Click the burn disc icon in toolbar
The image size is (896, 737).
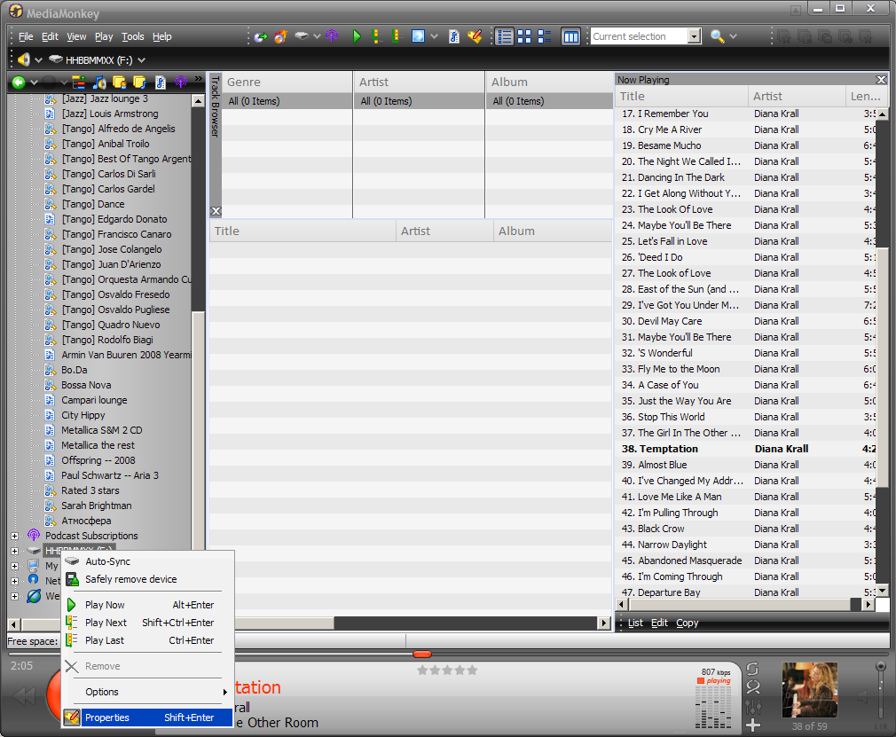[280, 36]
